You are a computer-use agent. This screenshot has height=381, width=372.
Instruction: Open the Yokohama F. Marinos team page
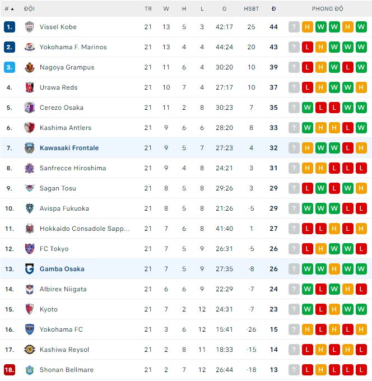click(73, 47)
